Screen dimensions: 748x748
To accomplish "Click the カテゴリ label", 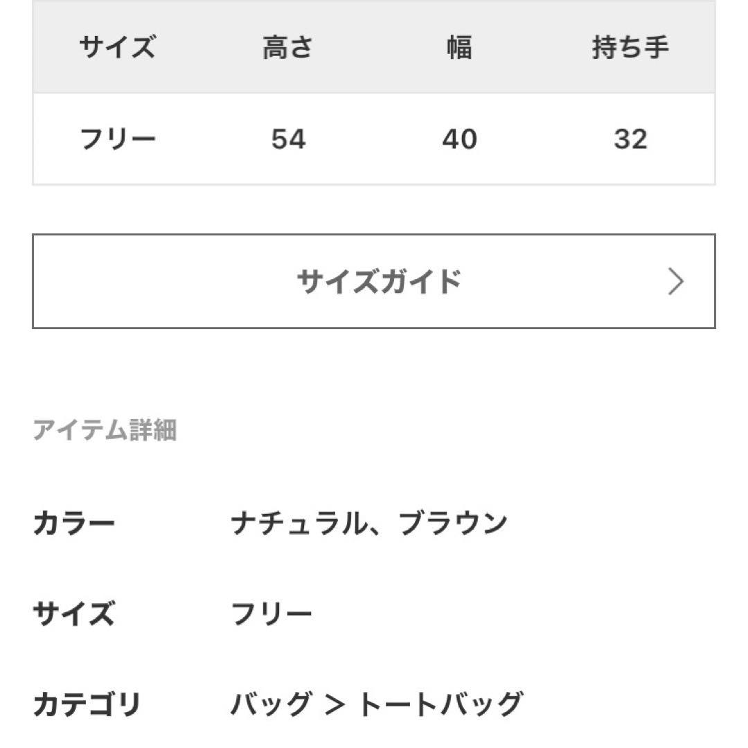I will pyautogui.click(x=87, y=704).
